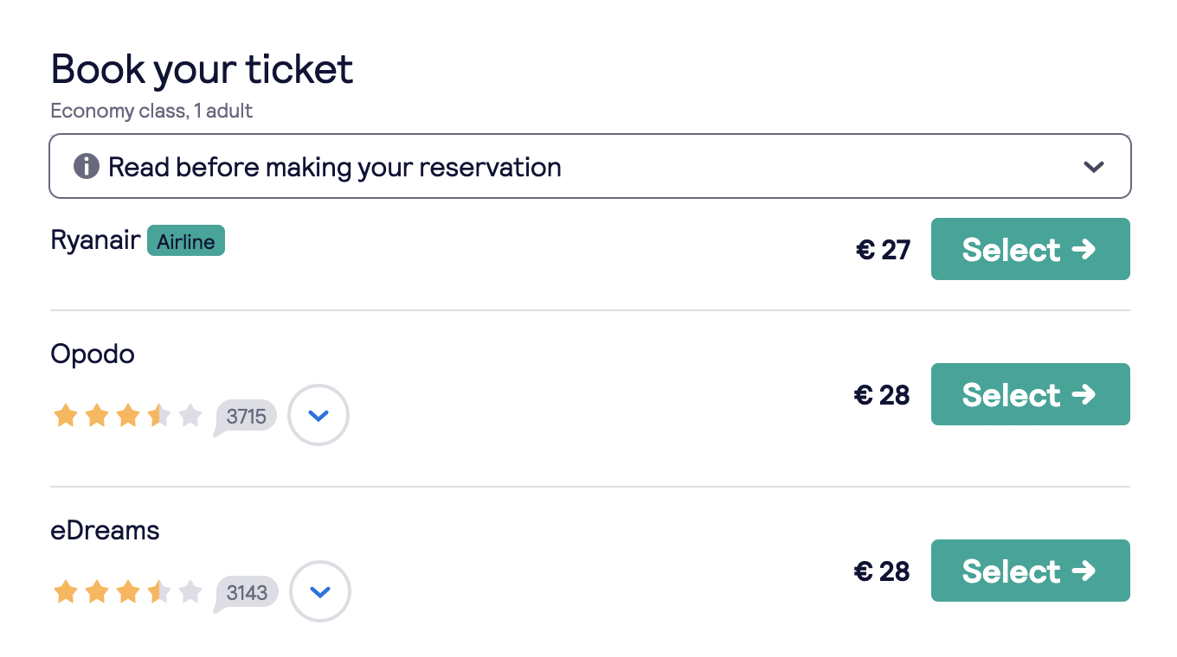Viewport: 1177px width, 657px height.
Task: Open eDreams' 3143 reviews bubble
Action: [247, 592]
